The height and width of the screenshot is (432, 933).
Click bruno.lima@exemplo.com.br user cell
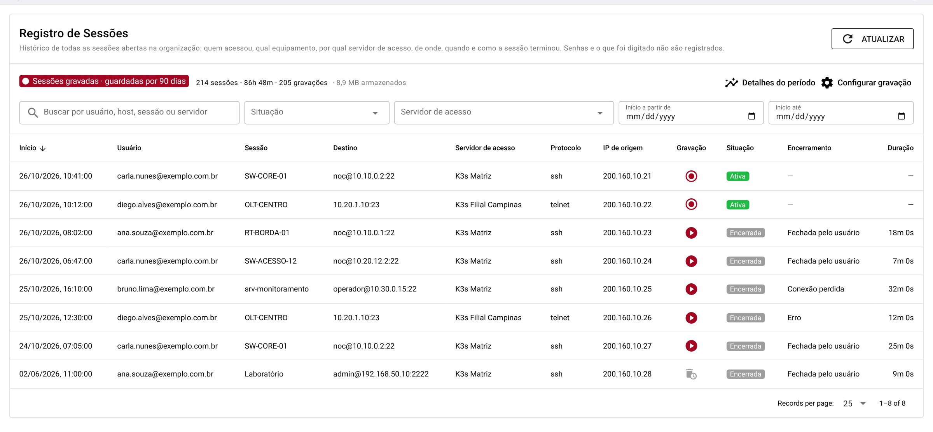(x=166, y=289)
